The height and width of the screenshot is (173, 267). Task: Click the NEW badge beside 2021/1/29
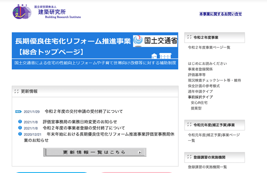[x=18, y=112]
